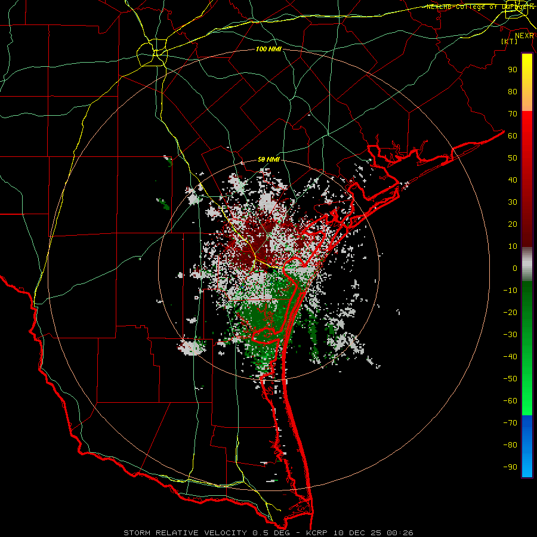Viewport: 537px width, 537px height.
Task: Select the positive "90" knots scale label
Action: pyautogui.click(x=513, y=70)
